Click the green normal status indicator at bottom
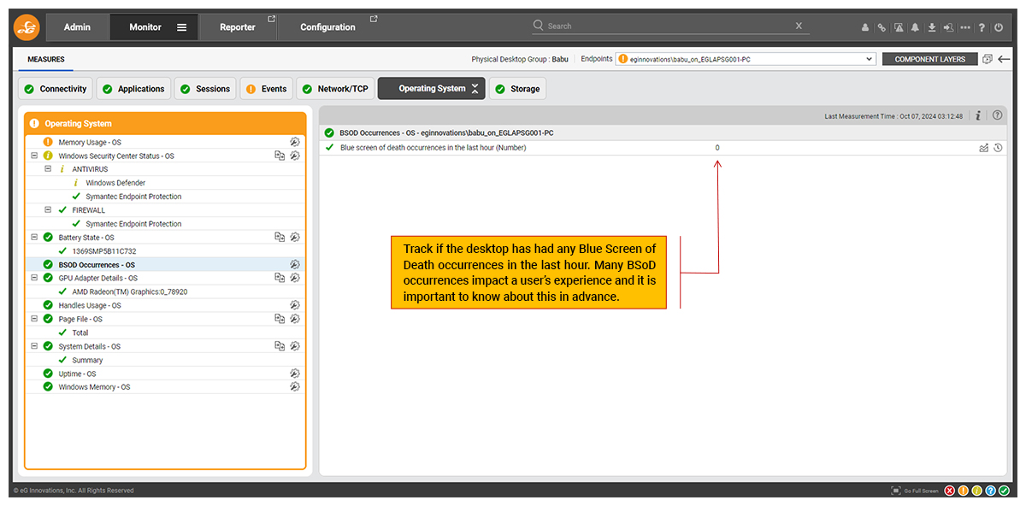 [1004, 491]
